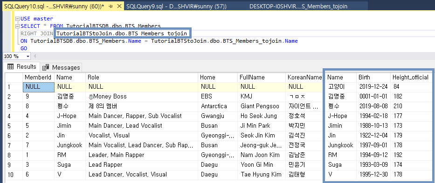Image resolution: width=435 pixels, height=183 pixels.
Task: Select the Home column header
Action: (218, 78)
